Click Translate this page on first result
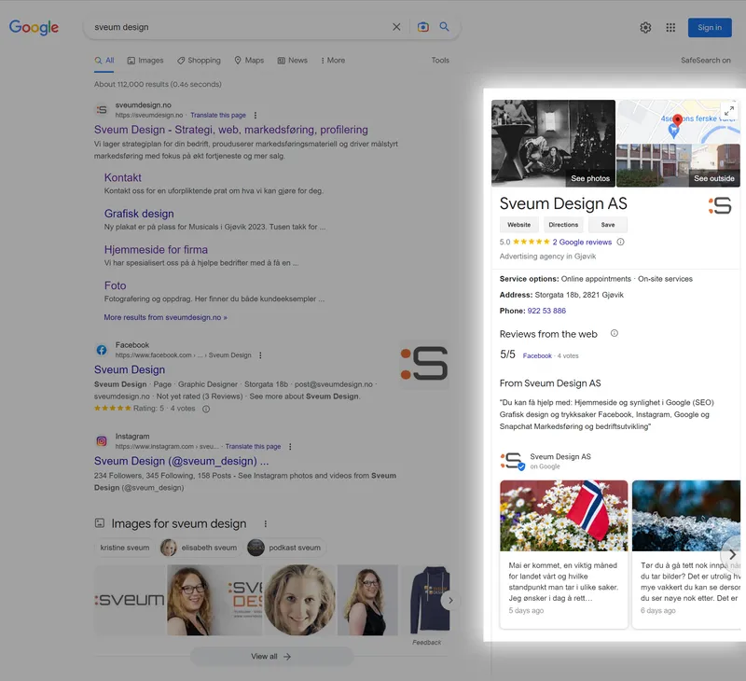Viewport: 746px width, 681px height. click(x=218, y=115)
